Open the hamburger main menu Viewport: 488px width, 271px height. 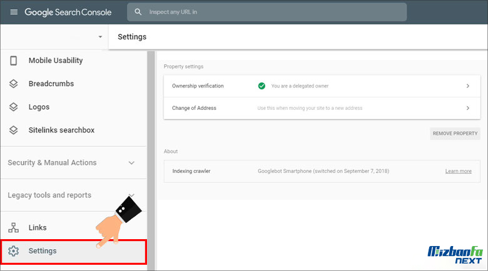coord(14,12)
